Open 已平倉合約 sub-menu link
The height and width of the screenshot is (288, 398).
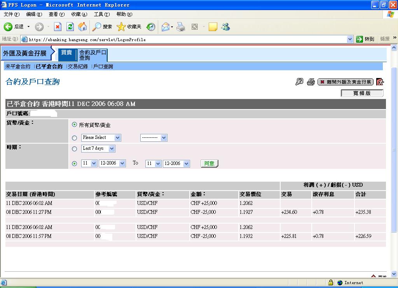point(49,66)
